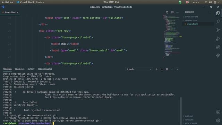Kill the terminal with trash icon

point(167,69)
